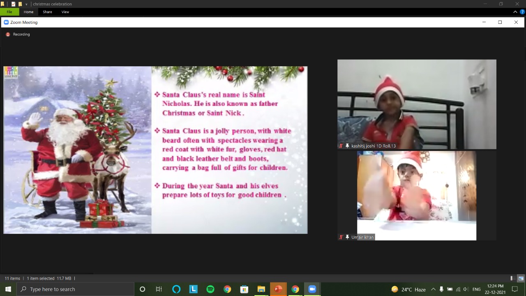Click the muted mic icon for Umair khan
Viewport: 526px width, 296px height.
click(x=341, y=237)
